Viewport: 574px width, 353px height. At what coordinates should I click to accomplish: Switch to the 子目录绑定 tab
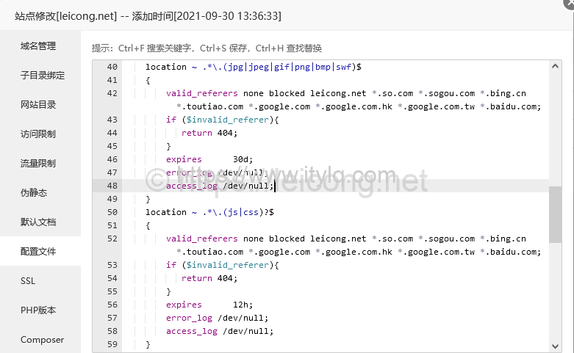(43, 75)
